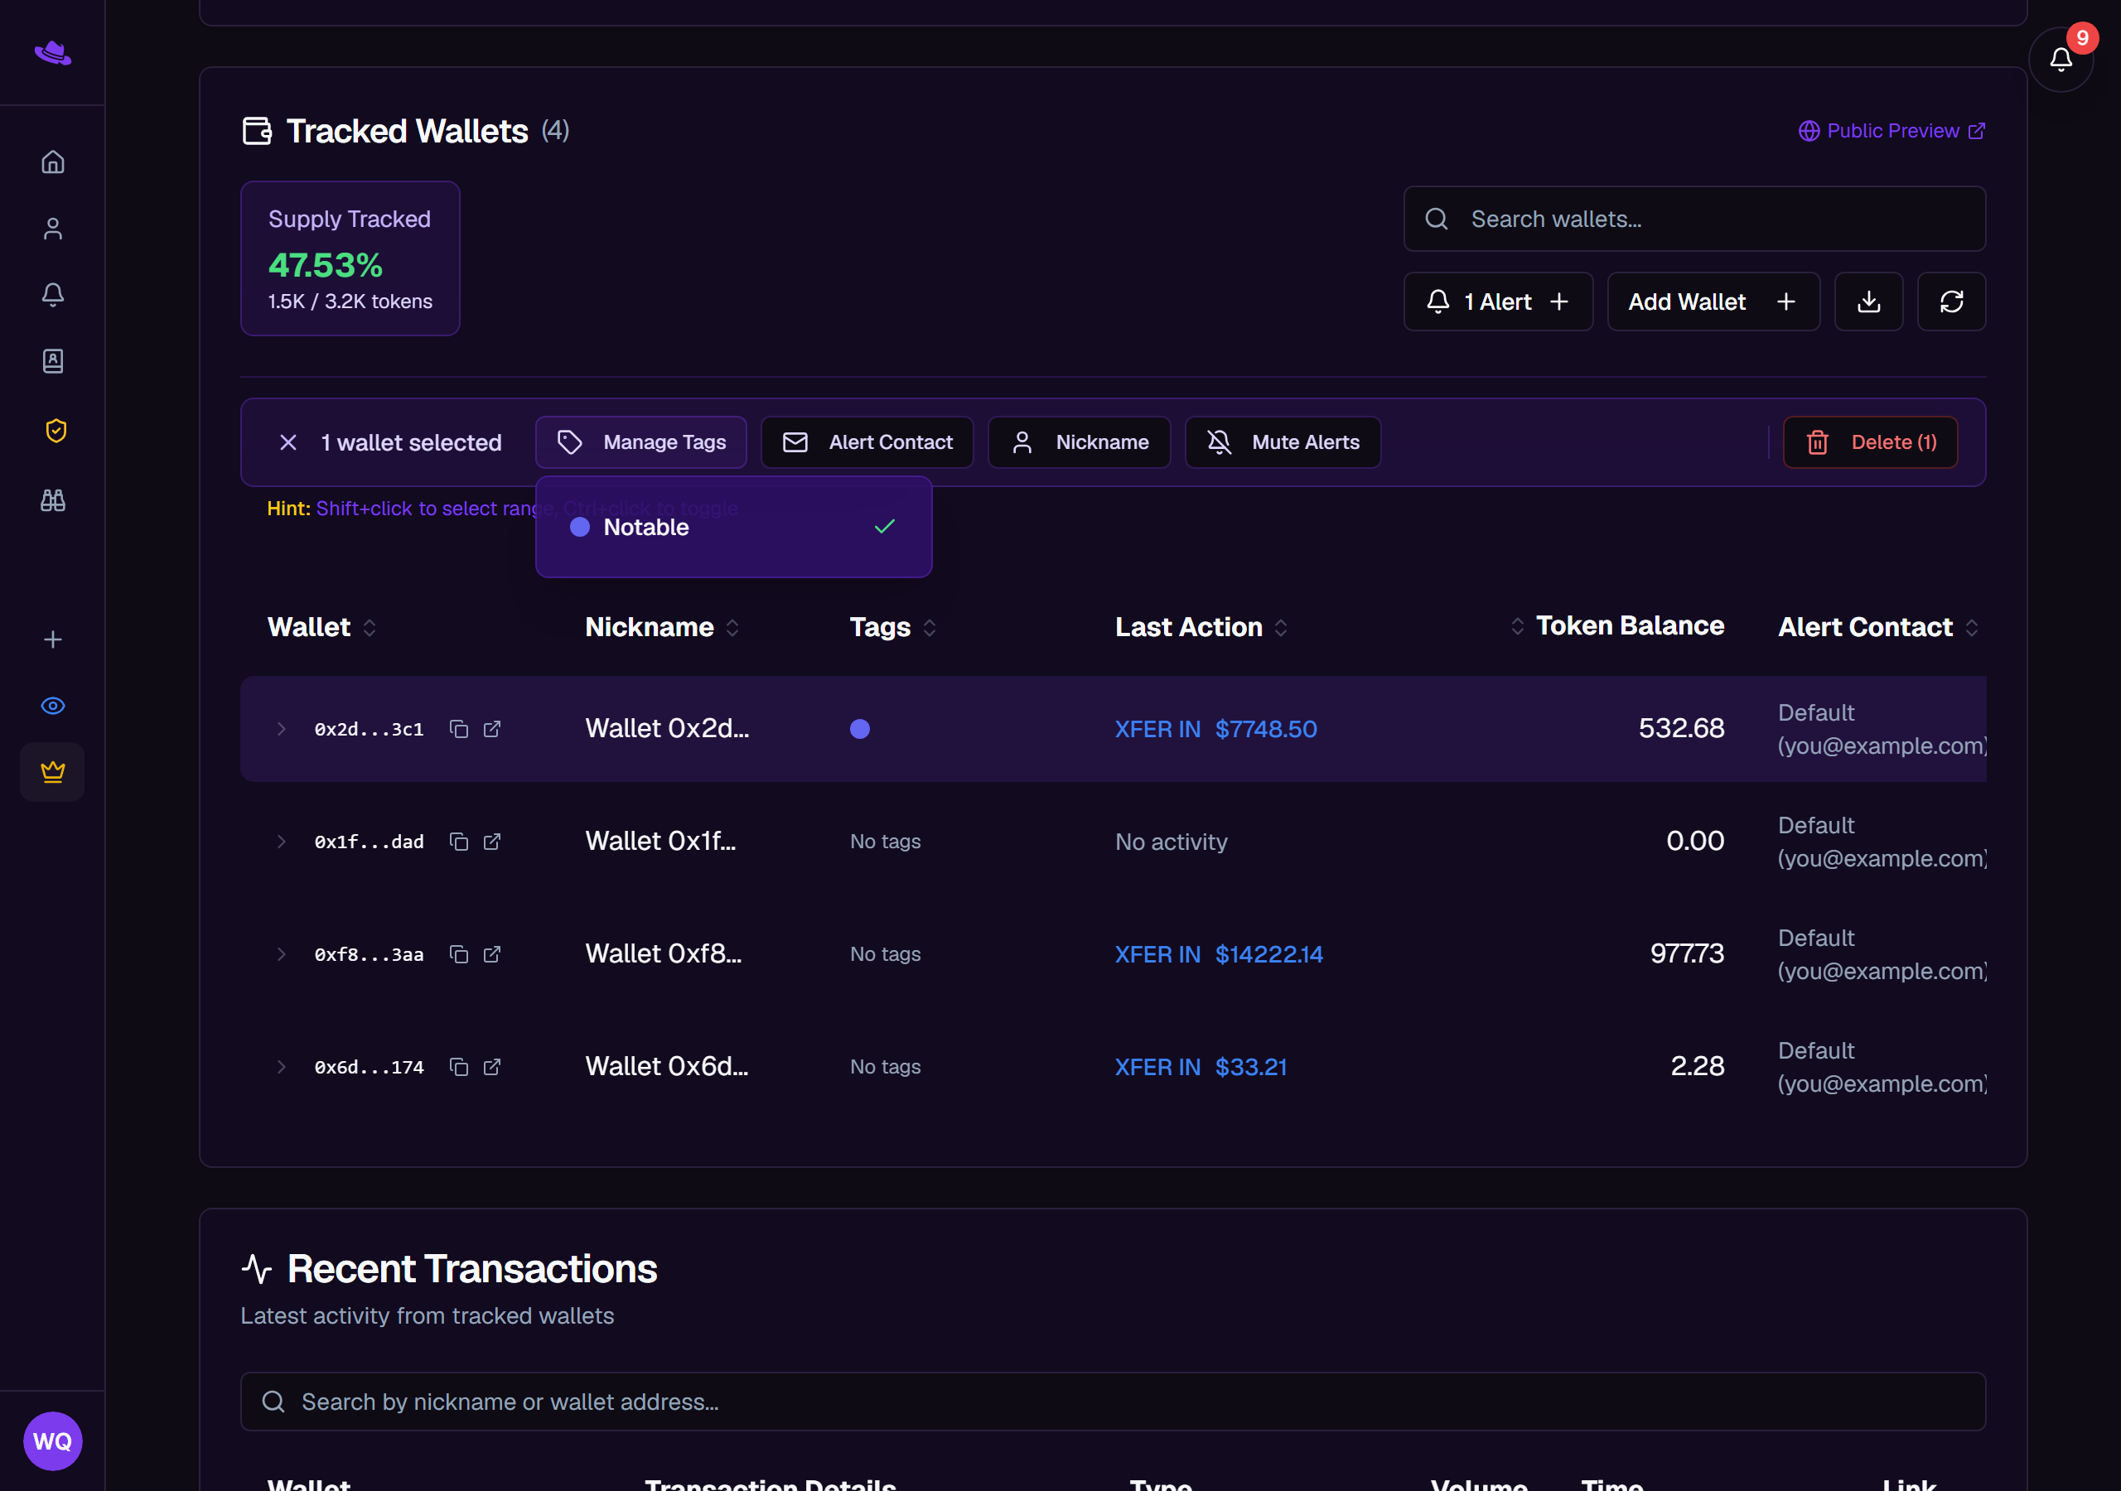
Task: Click the Supply Tracked 47.53% card
Action: 350,258
